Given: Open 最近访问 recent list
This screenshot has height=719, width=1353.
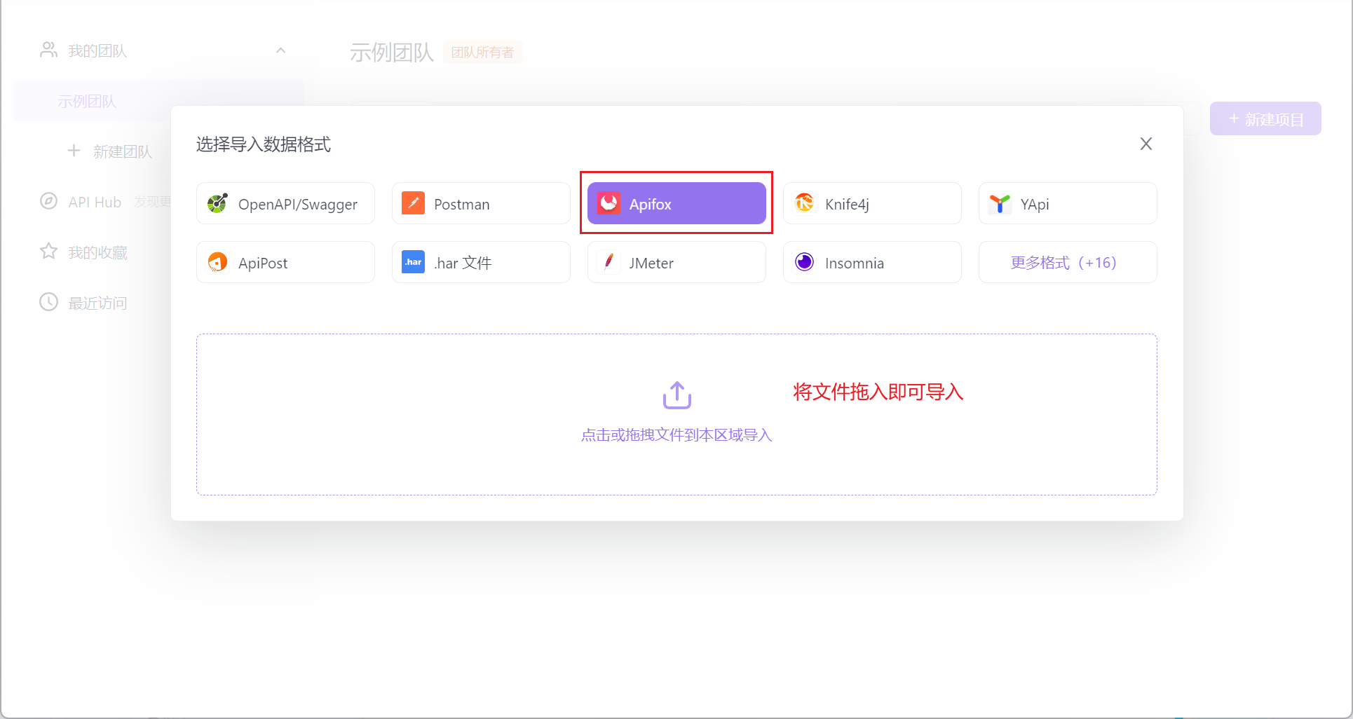Looking at the screenshot, I should click(x=97, y=303).
